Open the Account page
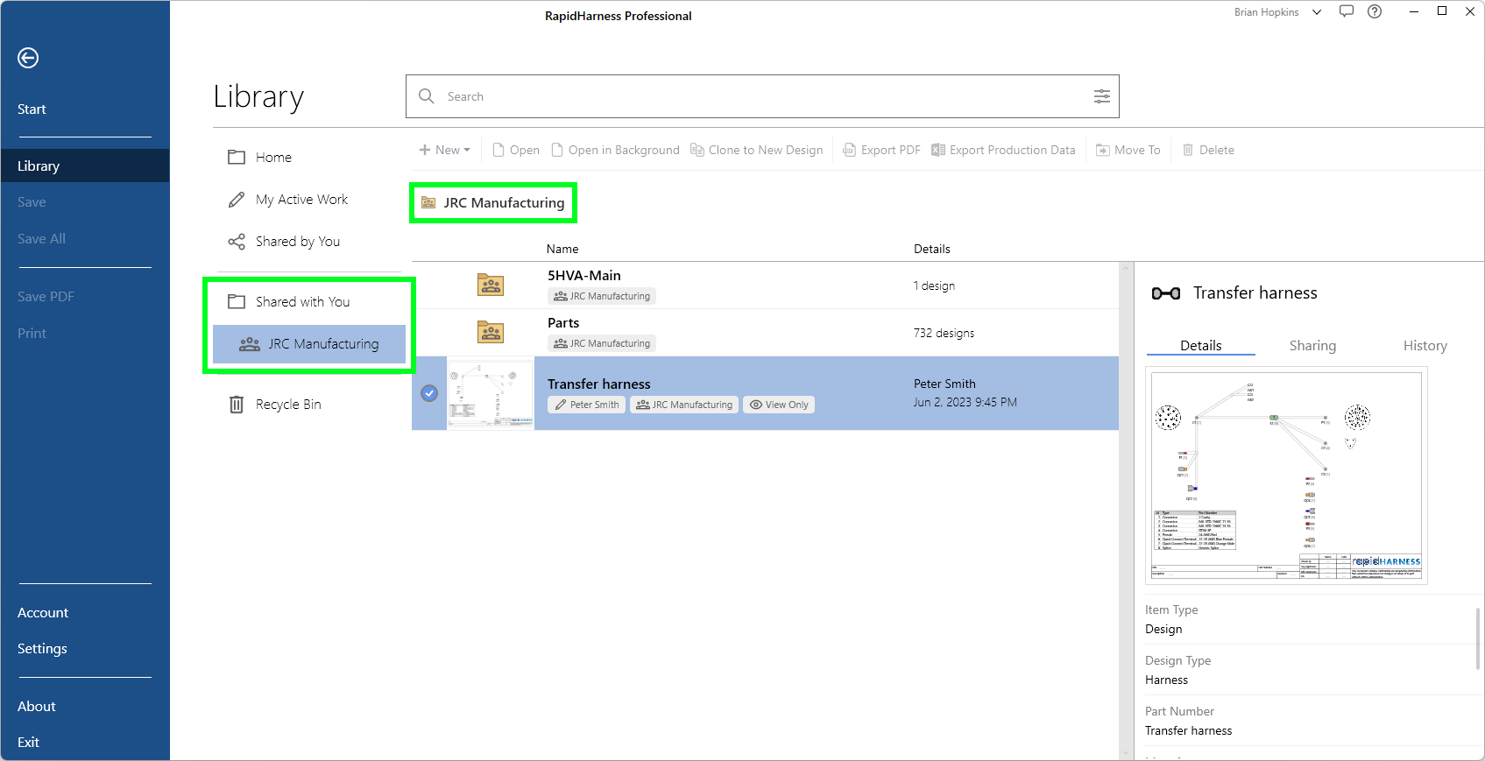Screen dimensions: 1485x761 point(43,613)
